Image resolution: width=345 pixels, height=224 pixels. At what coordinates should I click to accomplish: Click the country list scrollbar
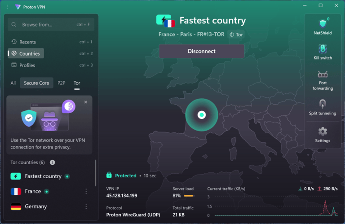tap(96, 173)
